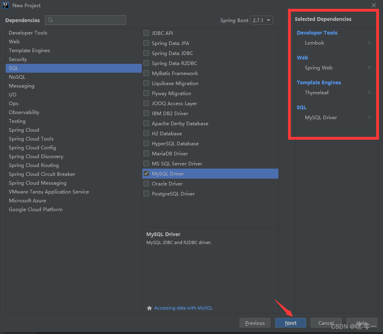Image resolution: width=383 pixels, height=334 pixels.
Task: Close the New Project dialog
Action: [373, 5]
